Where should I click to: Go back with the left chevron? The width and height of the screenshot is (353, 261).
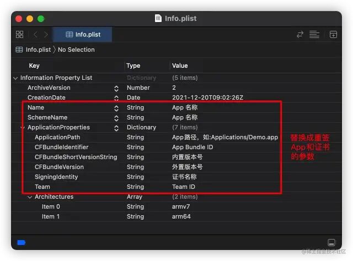pos(35,34)
